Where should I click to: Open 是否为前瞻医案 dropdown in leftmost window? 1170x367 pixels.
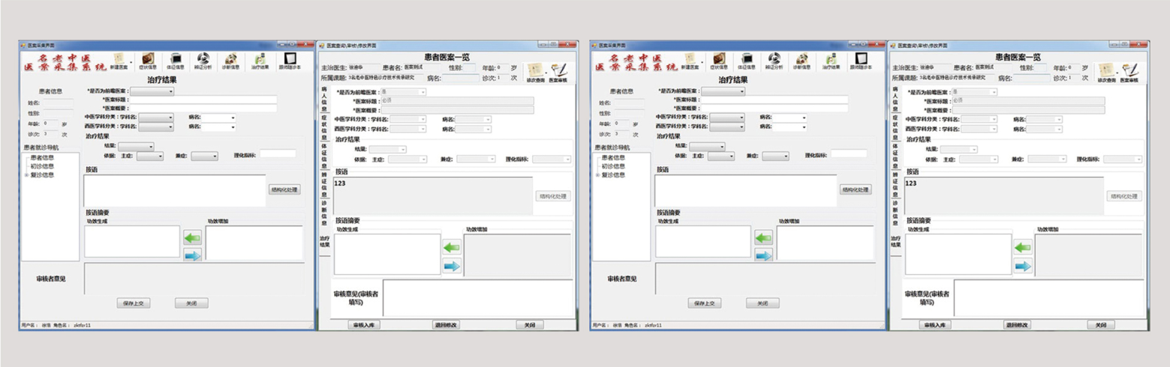[152, 91]
